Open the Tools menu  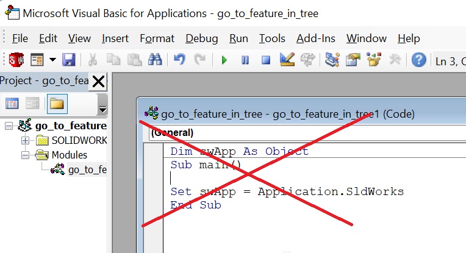click(272, 38)
